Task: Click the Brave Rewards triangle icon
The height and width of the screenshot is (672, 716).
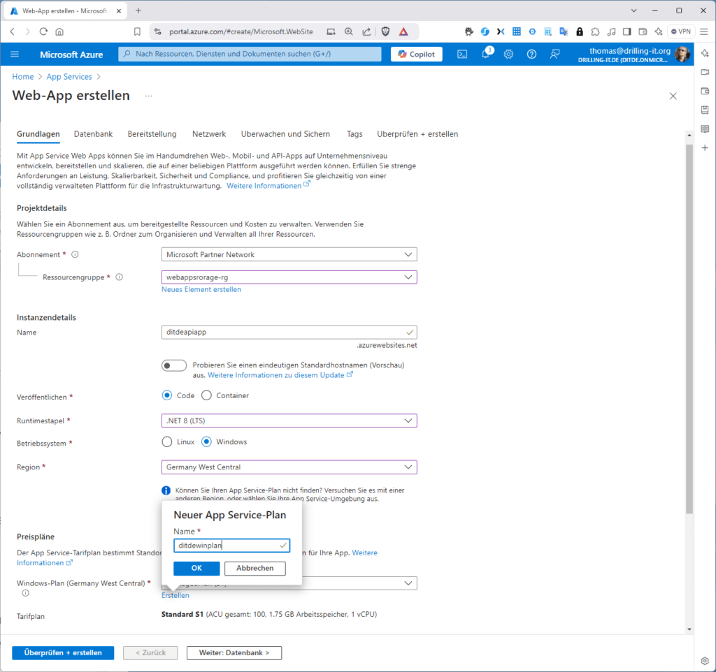Action: click(x=403, y=31)
